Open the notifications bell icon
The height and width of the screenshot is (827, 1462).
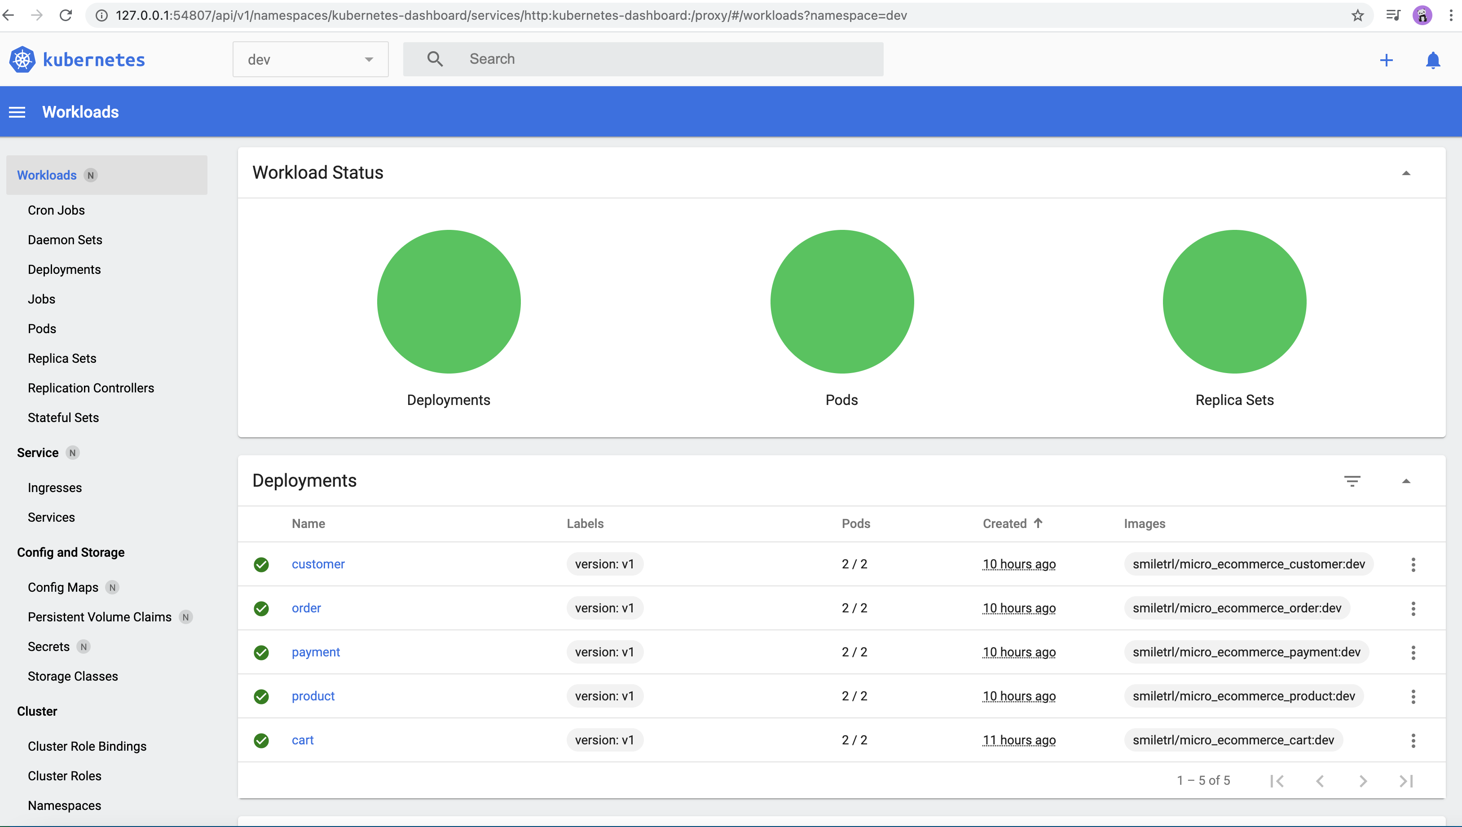(1432, 60)
